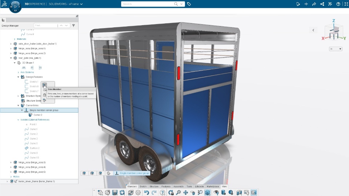The image size is (349, 196).
Task: Select the Design Manager tree tab icon
Action: coord(3,20)
